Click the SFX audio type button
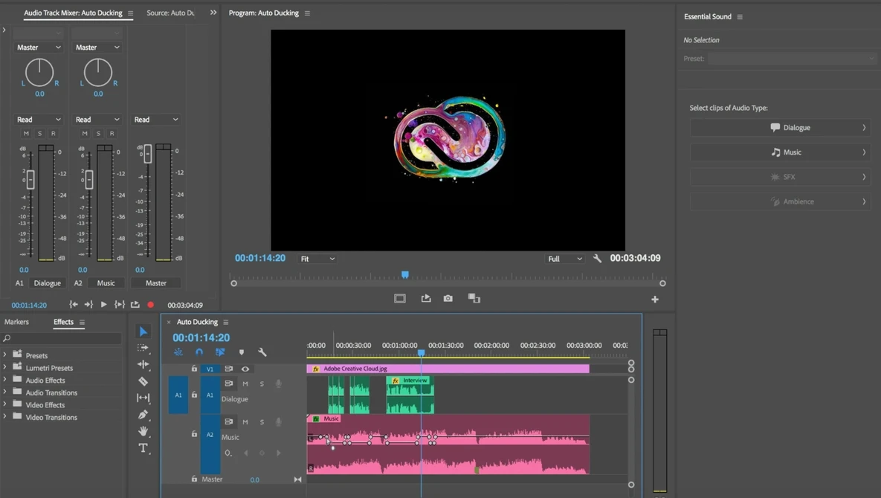The width and height of the screenshot is (881, 498). pos(781,177)
